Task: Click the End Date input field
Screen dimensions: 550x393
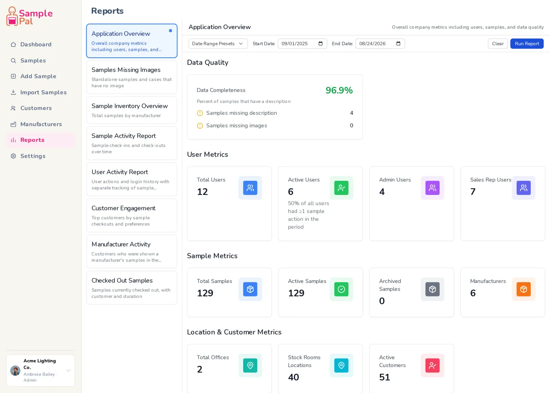Action: point(380,44)
